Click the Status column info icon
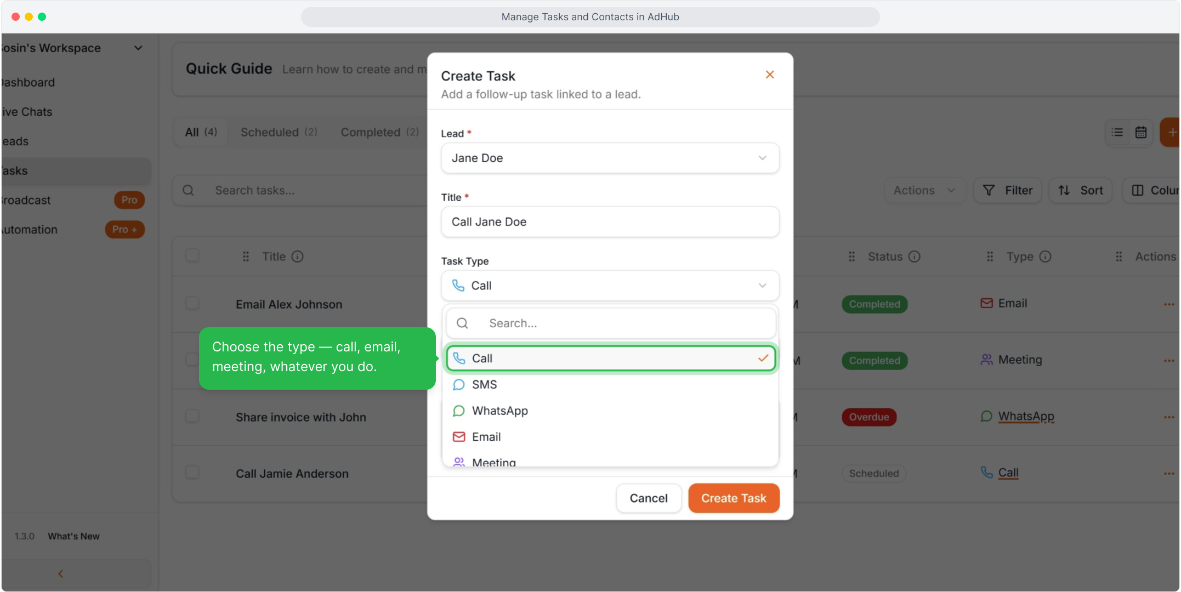Screen dimensions: 1181x592 [914, 257]
